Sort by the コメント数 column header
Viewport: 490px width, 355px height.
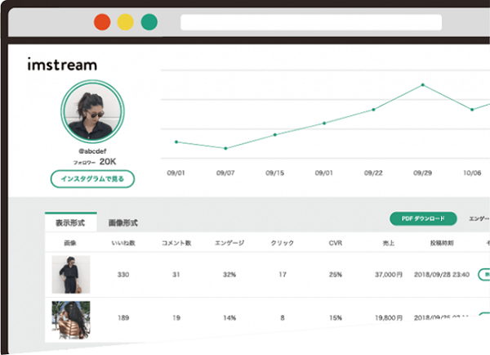[x=176, y=243]
